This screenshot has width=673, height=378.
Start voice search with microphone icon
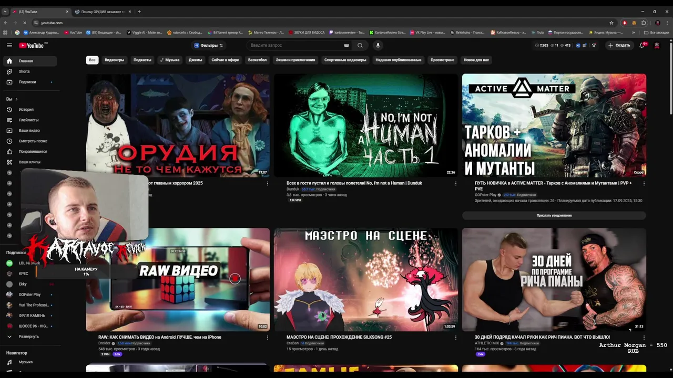(x=378, y=45)
